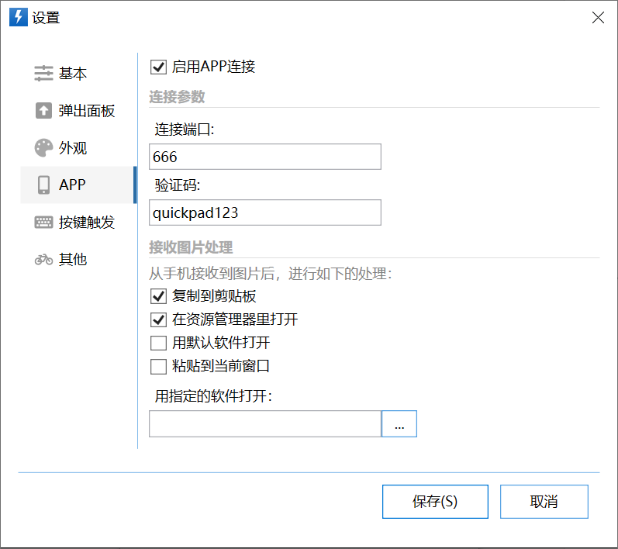
Task: Click the bicycle icon for 其他
Action: pyautogui.click(x=43, y=260)
